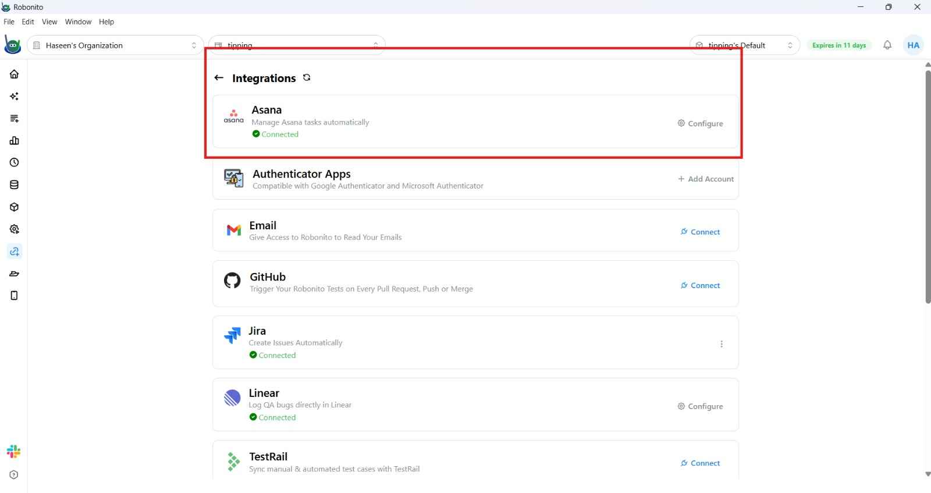Click the TestRail logo icon
931x493 pixels.
233,462
